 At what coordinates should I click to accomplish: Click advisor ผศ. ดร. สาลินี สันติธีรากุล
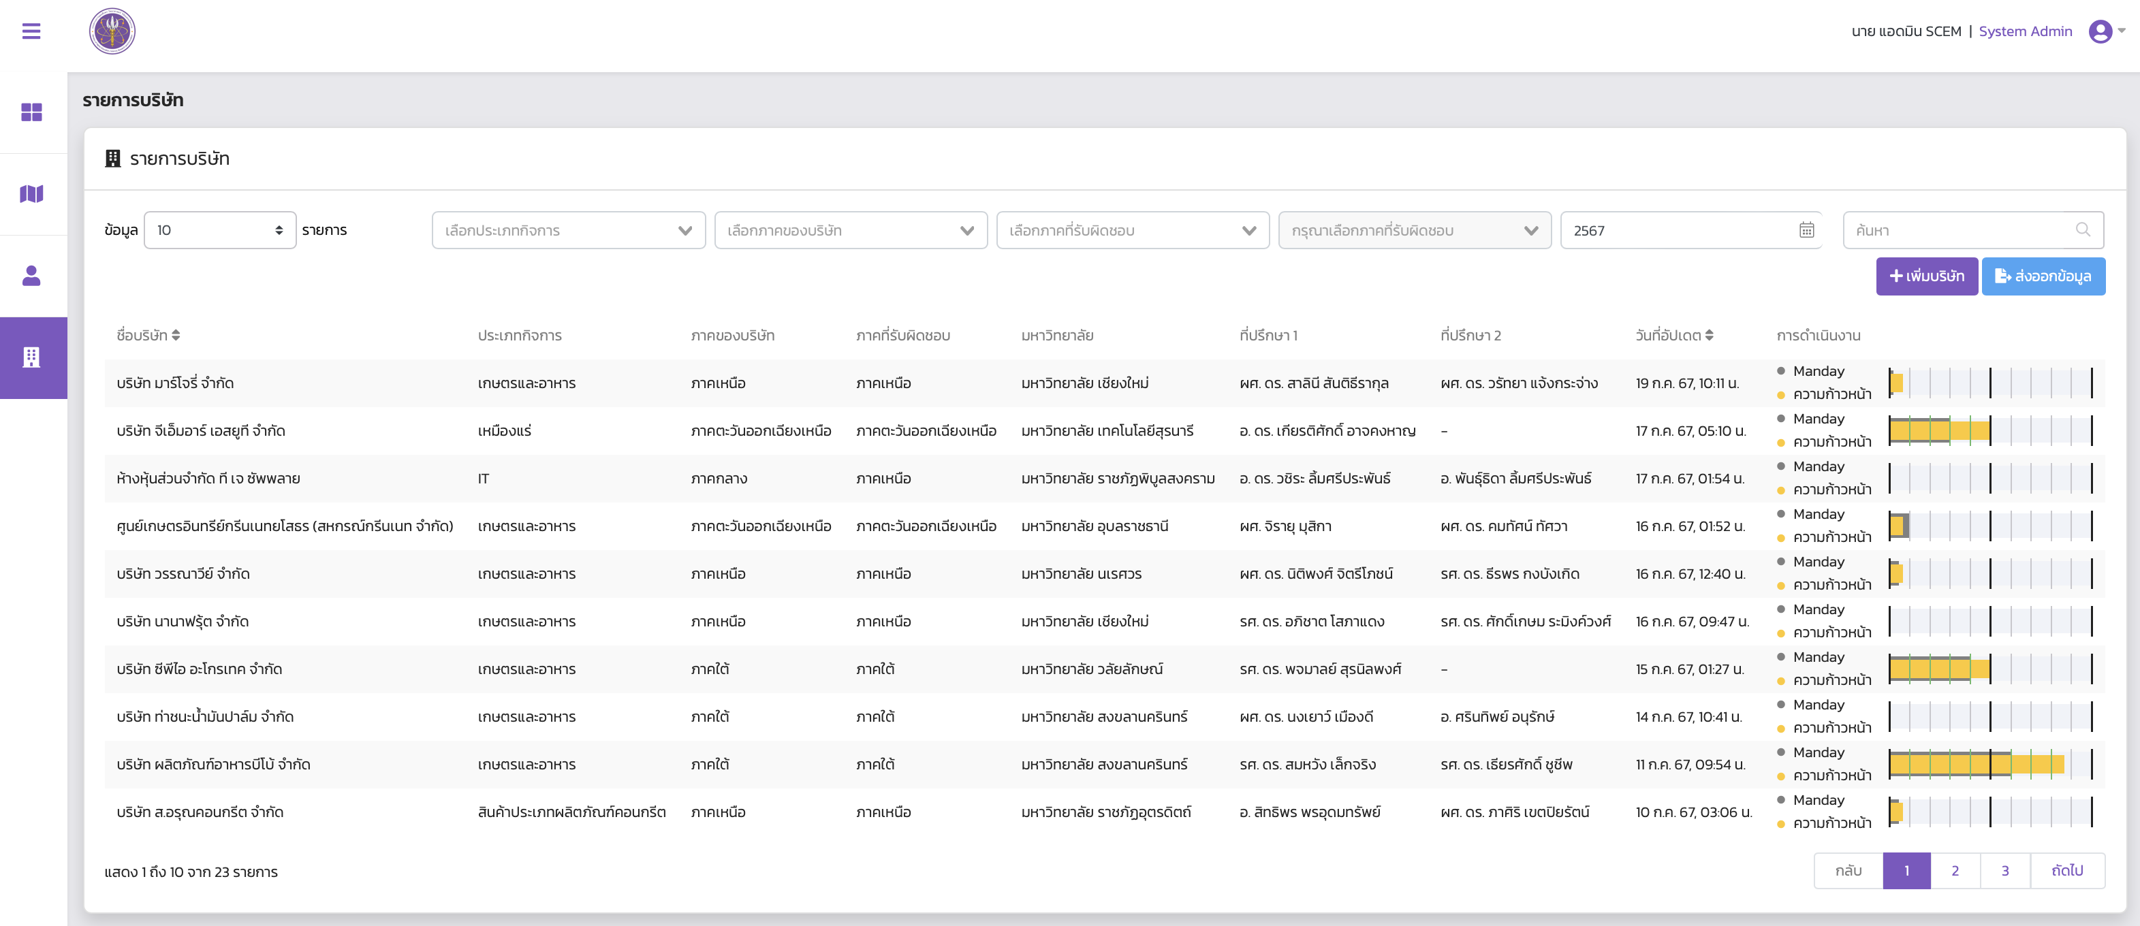[1313, 383]
